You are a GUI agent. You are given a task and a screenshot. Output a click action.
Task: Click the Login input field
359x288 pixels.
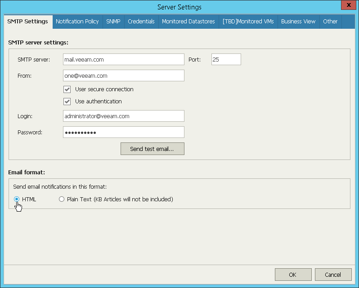point(124,116)
